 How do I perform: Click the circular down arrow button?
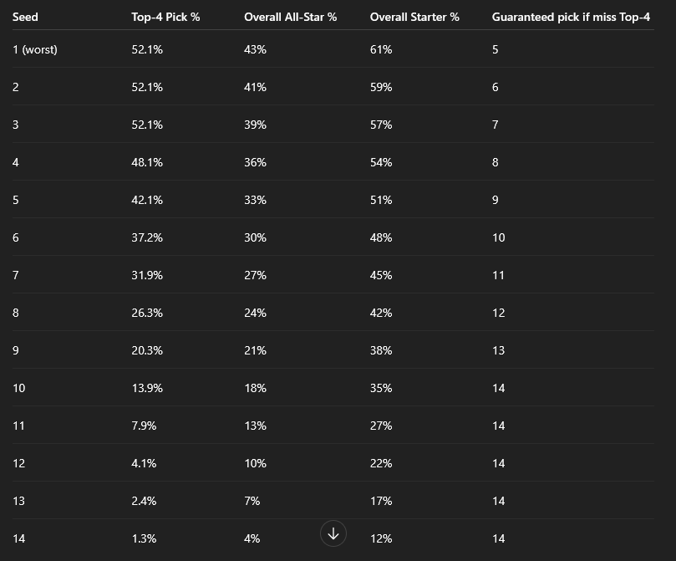333,533
